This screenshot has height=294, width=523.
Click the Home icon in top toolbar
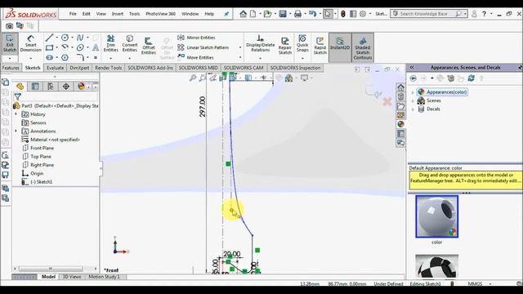coord(244,14)
